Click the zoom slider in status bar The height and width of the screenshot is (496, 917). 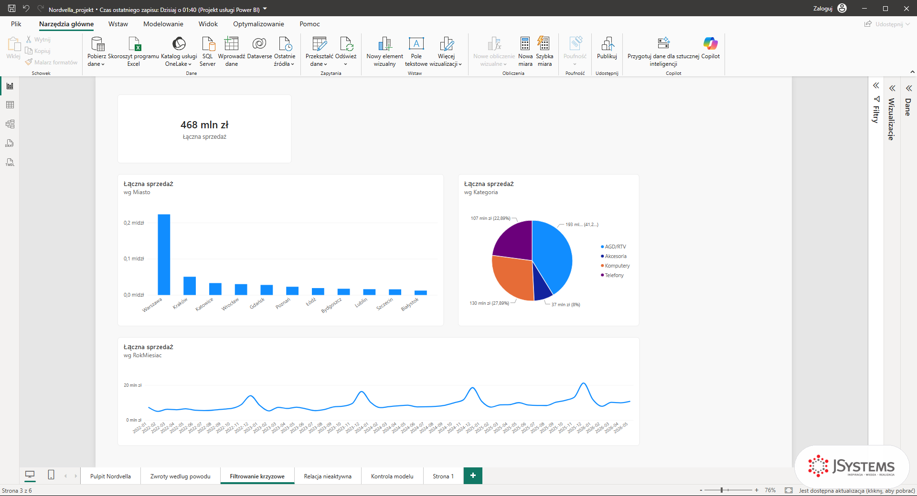pyautogui.click(x=728, y=490)
